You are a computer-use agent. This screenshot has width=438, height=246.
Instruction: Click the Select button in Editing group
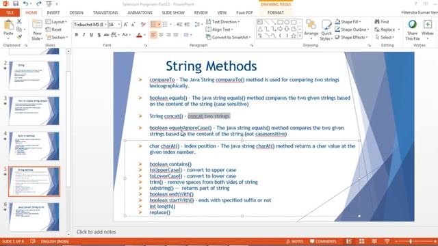(x=385, y=37)
